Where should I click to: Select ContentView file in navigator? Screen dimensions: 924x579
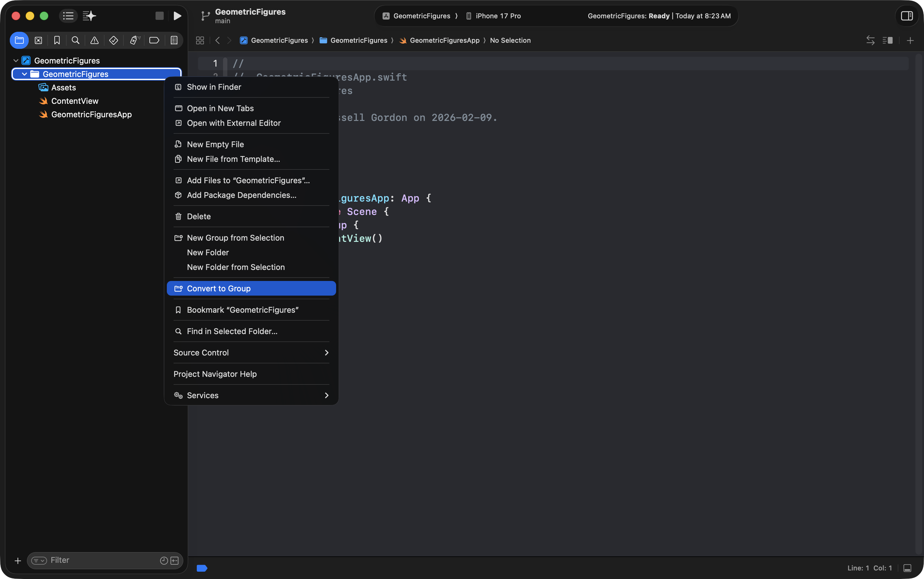pos(75,101)
